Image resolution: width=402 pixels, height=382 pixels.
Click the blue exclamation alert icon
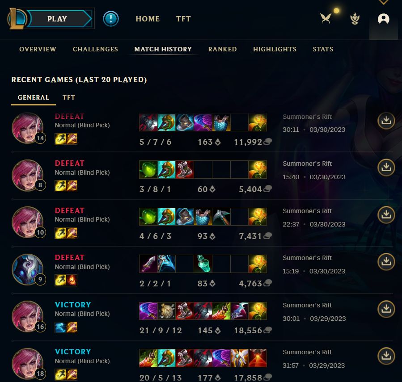pyautogui.click(x=111, y=19)
